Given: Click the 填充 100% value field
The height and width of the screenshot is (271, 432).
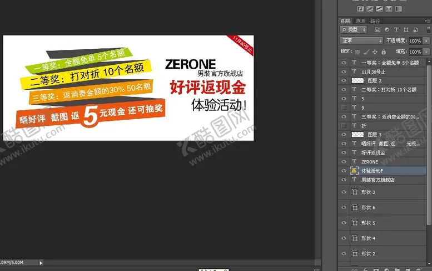Looking at the screenshot, I should 415,52.
